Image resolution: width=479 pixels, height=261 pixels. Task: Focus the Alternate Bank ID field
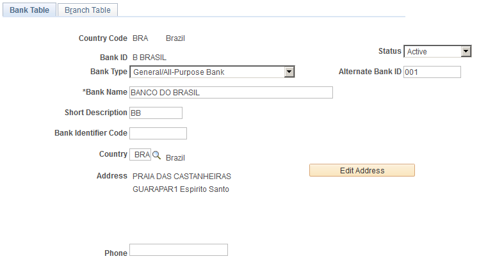[432, 72]
